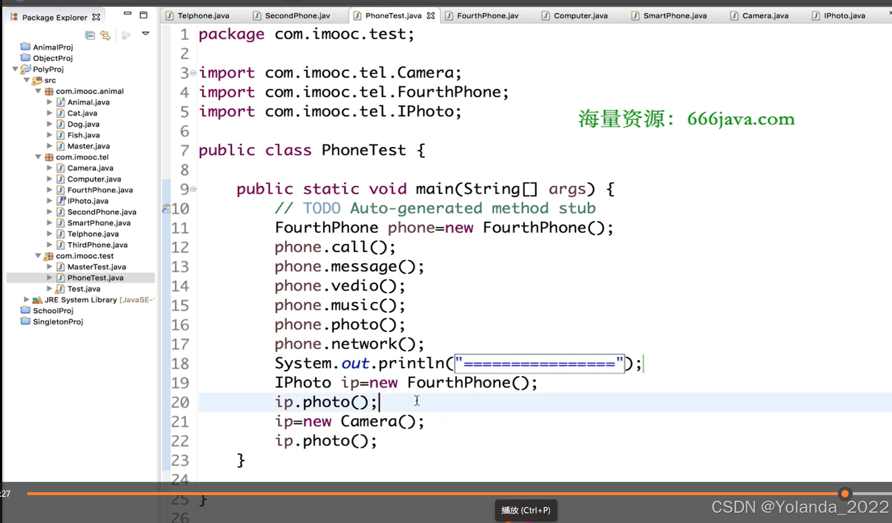
Task: Collapse the main method fold on line 9
Action: [x=194, y=189]
